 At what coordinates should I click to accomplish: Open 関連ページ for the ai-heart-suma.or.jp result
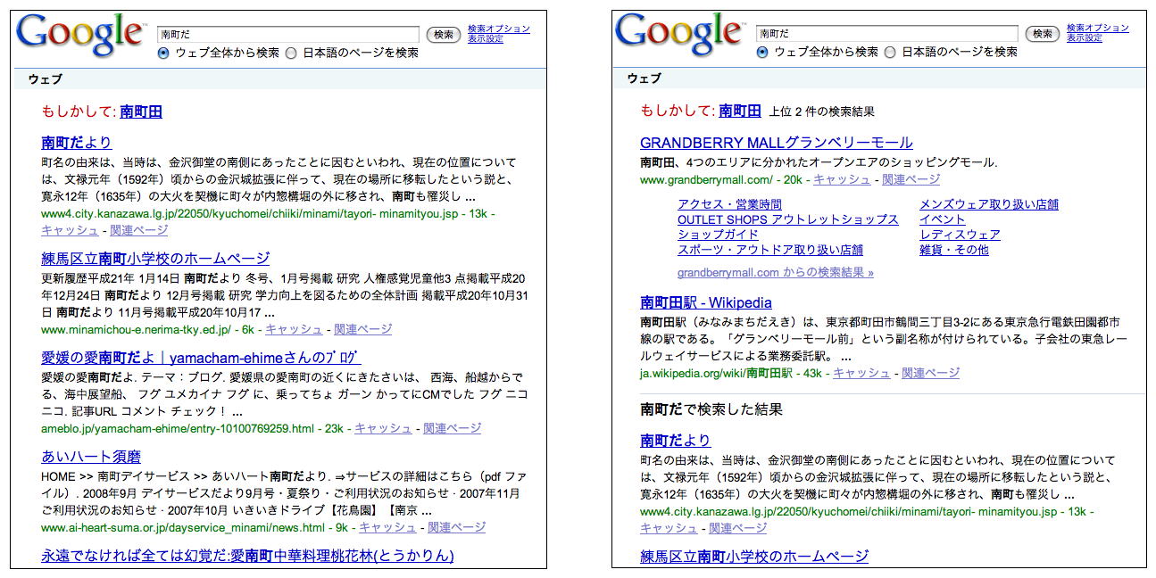[x=457, y=527]
